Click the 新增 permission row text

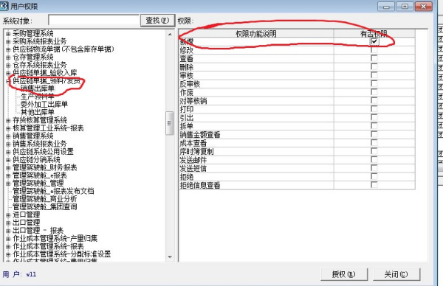pos(187,42)
